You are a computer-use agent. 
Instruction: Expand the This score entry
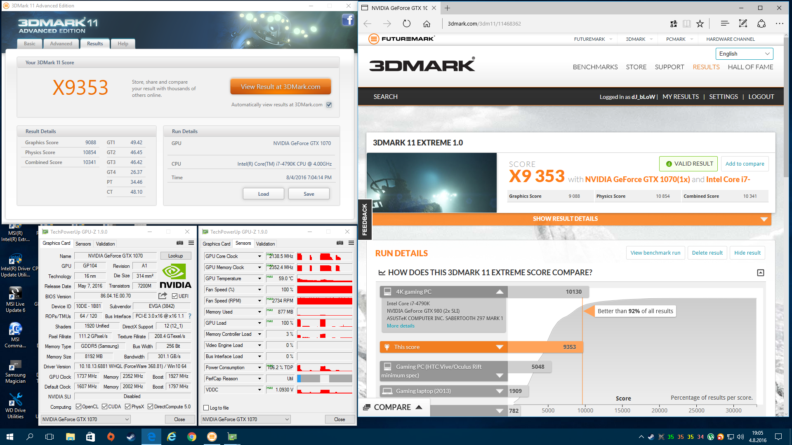tap(500, 347)
